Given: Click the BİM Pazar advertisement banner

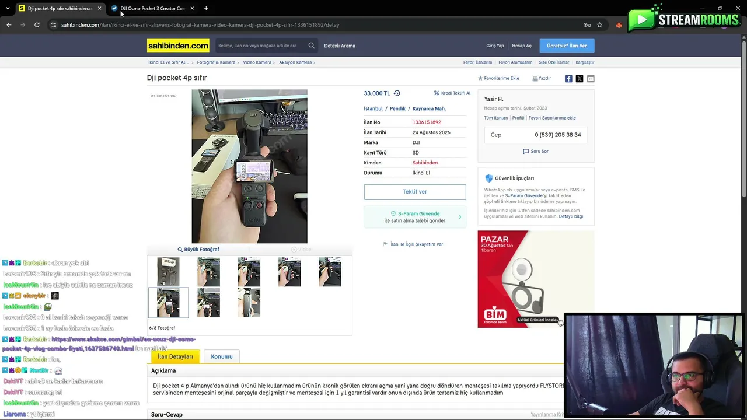Looking at the screenshot, I should pos(536,279).
